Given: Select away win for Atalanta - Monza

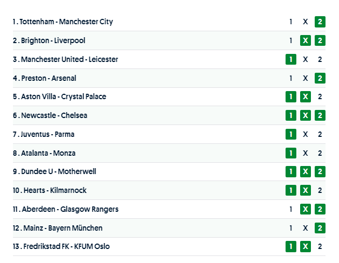Looking at the screenshot, I should pyautogui.click(x=320, y=153).
